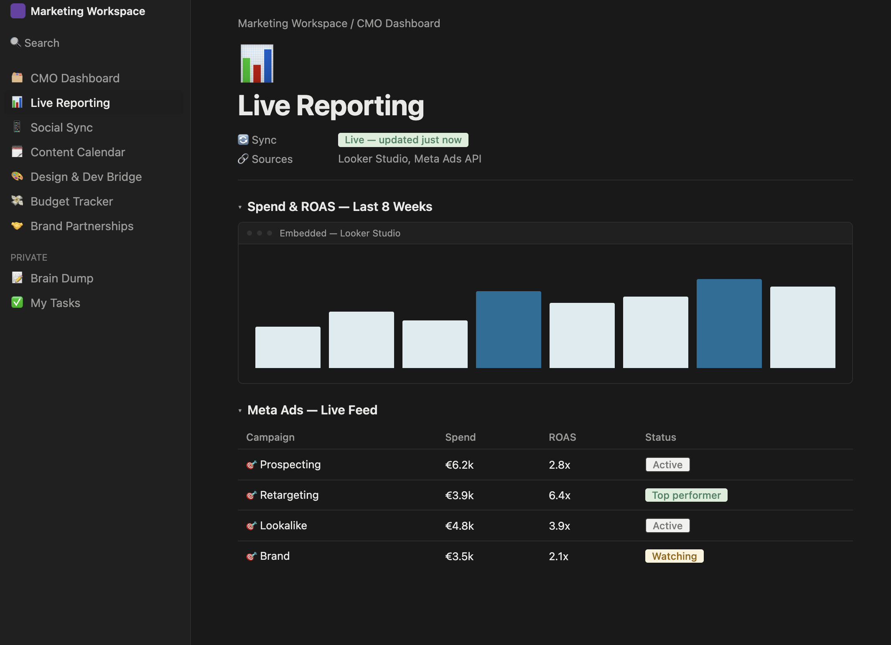Click the CMO Dashboard folder icon
Screen dimensions: 891x645
(x=17, y=78)
